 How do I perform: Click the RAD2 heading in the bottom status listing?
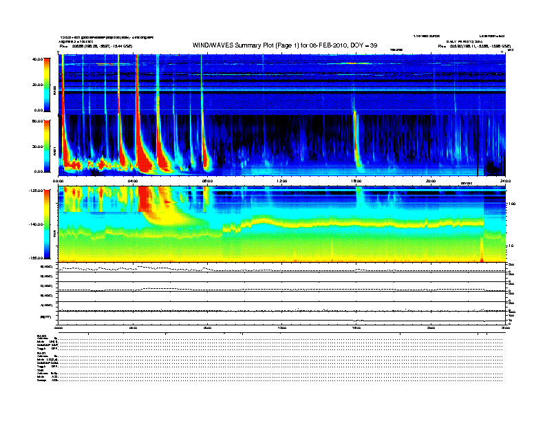tap(42, 336)
